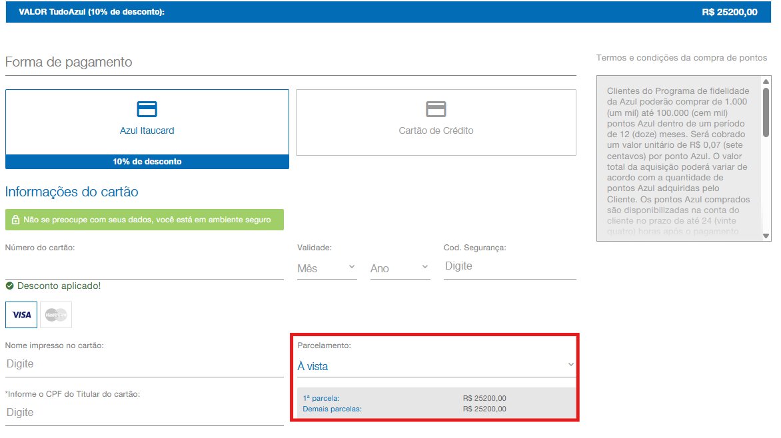Click the Termos e condições heading
Viewport: 781px width, 438px height.
click(x=682, y=58)
